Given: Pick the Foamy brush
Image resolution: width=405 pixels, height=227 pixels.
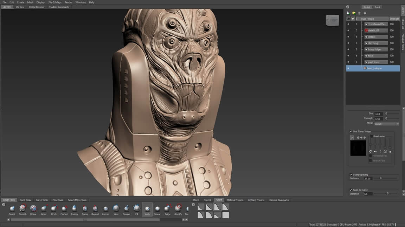Looking at the screenshot, I should click(x=74, y=209).
